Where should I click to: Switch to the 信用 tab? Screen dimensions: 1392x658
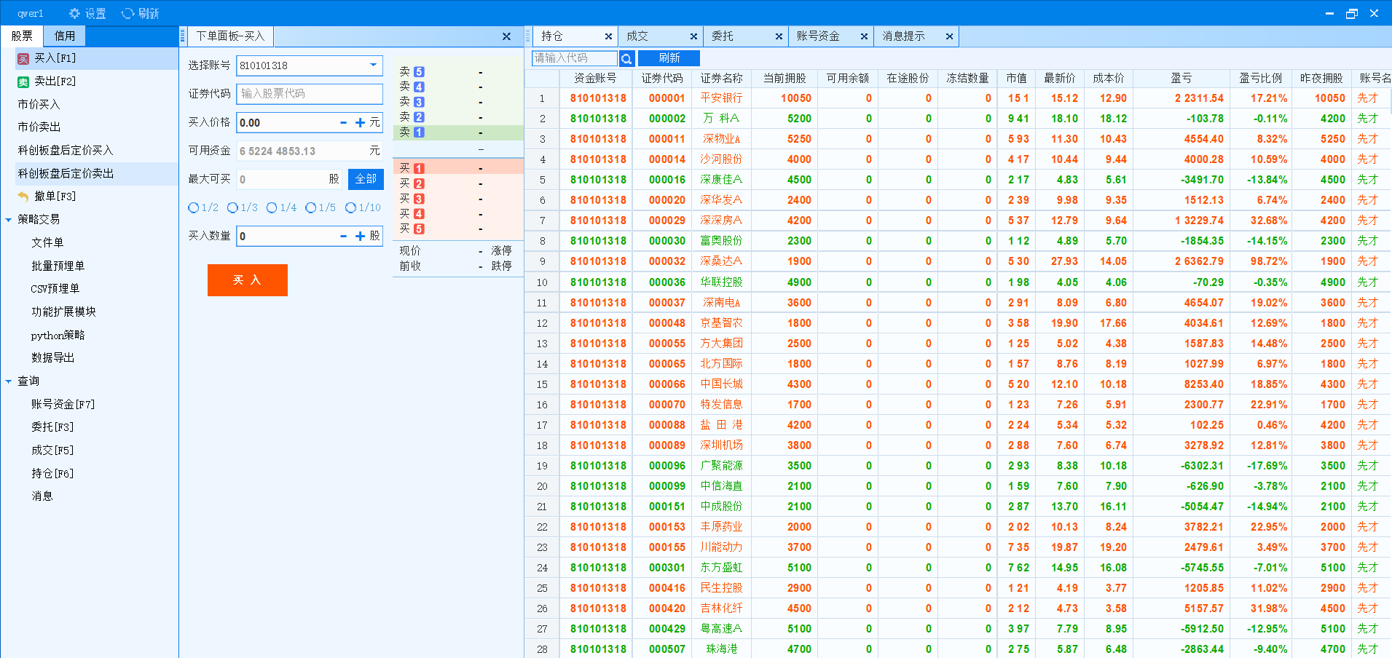[x=65, y=36]
